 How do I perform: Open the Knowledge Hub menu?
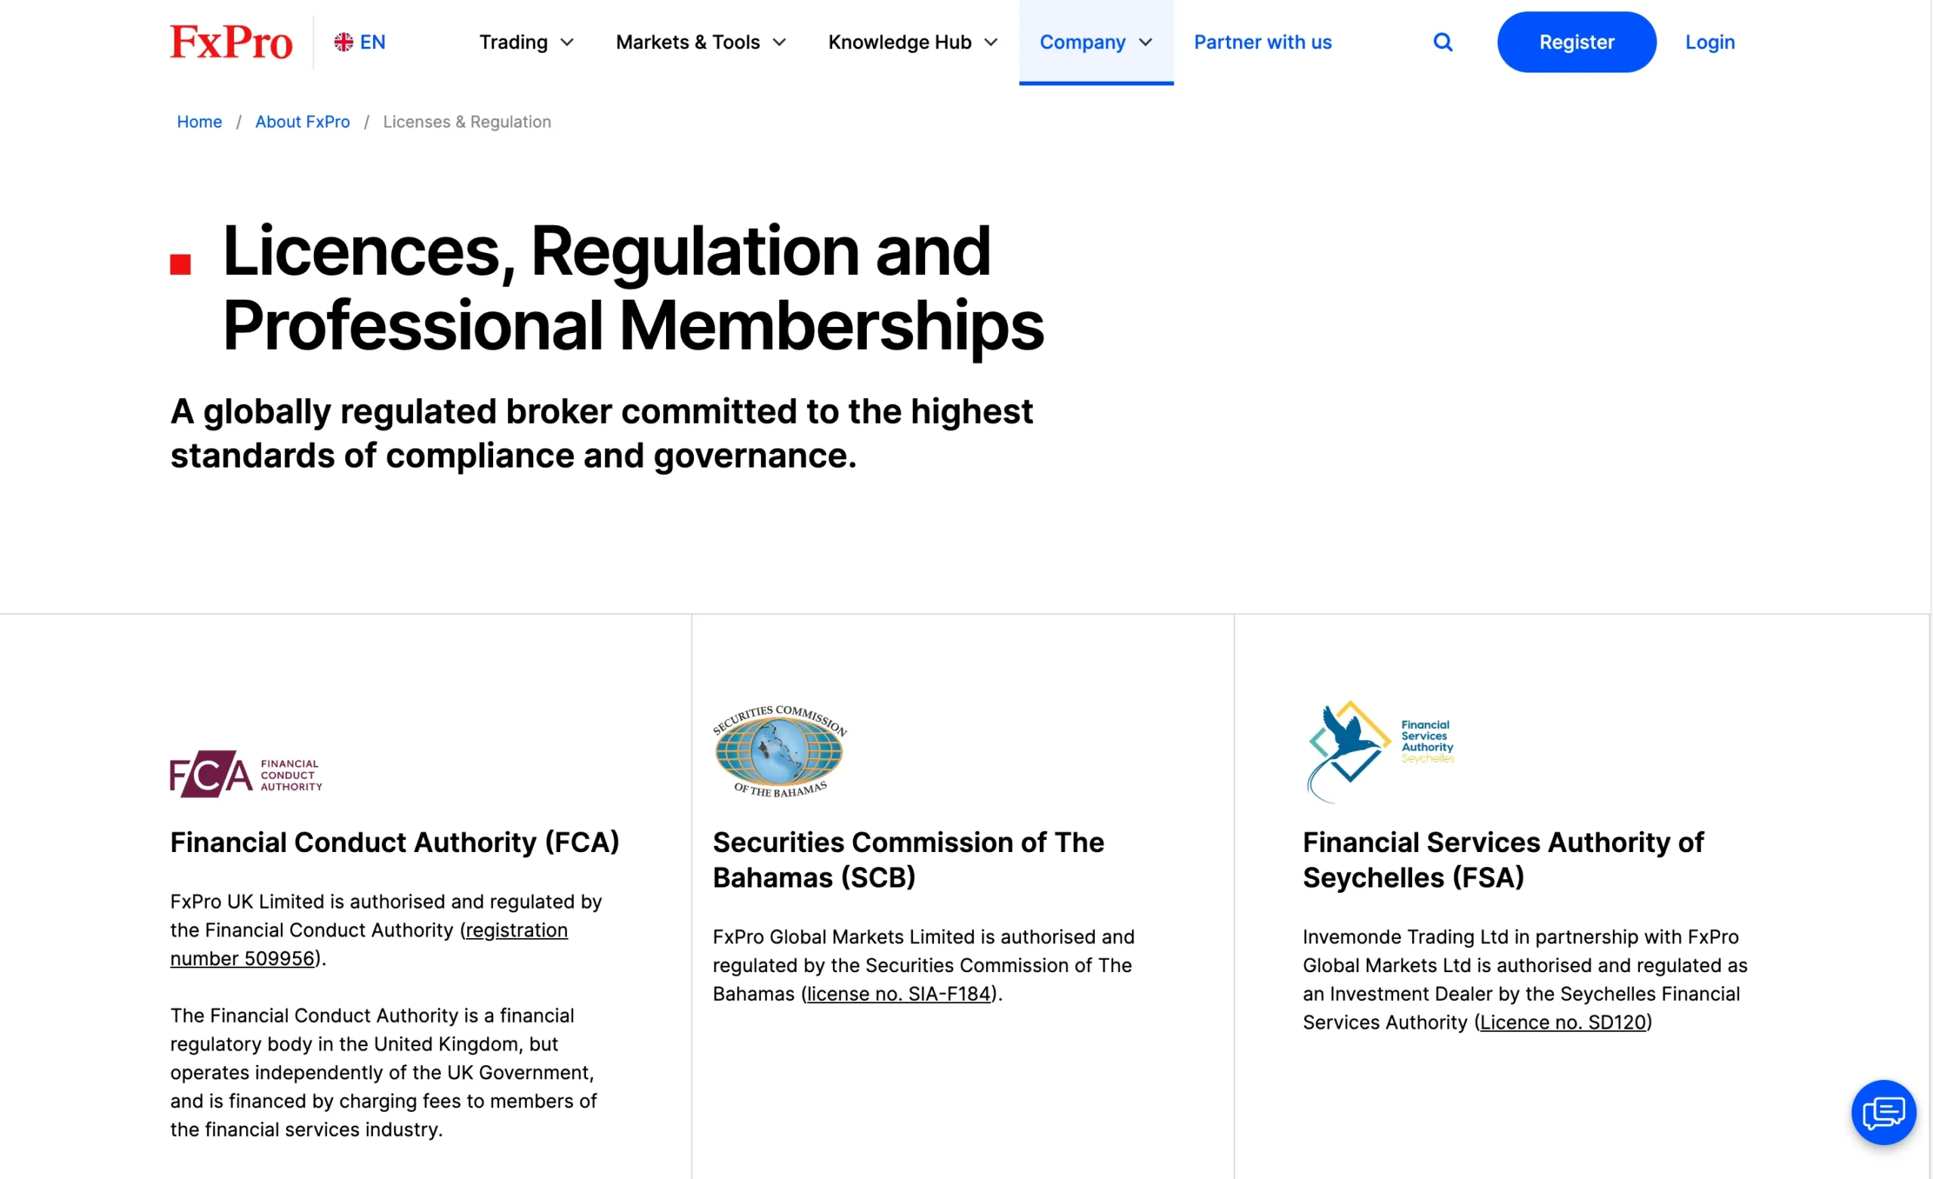tap(913, 42)
